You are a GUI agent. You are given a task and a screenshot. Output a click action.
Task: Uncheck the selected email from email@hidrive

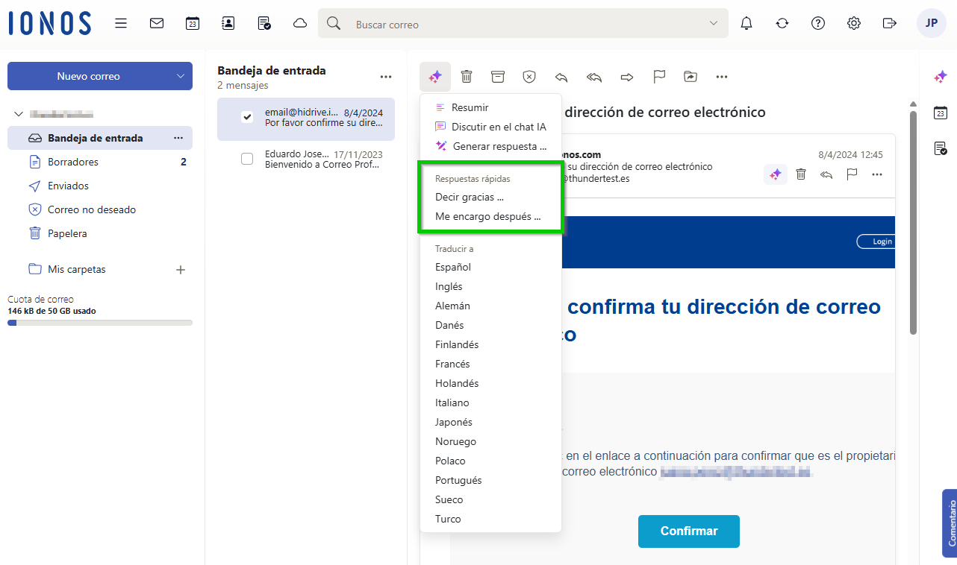click(249, 116)
